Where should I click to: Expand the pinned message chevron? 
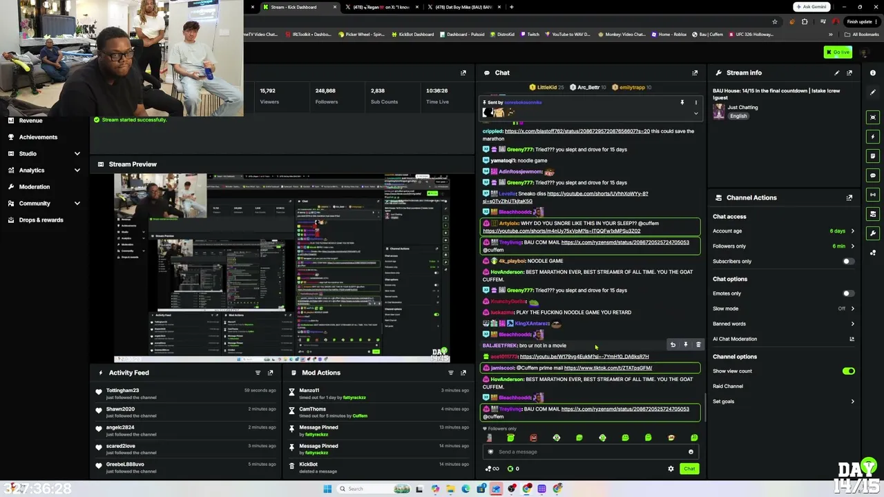coord(695,113)
